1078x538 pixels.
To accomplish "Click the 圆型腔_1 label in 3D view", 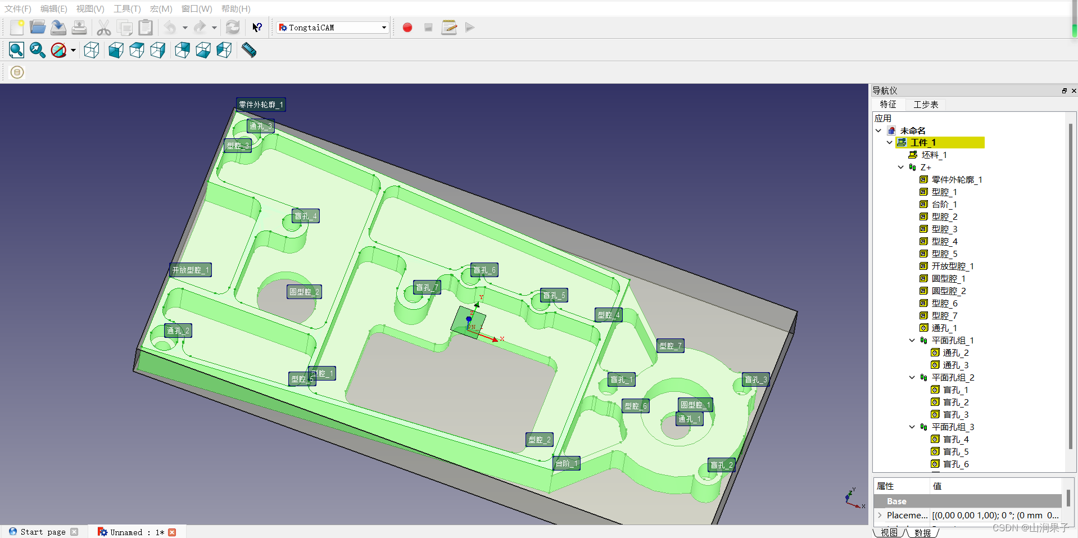I will pyautogui.click(x=695, y=405).
